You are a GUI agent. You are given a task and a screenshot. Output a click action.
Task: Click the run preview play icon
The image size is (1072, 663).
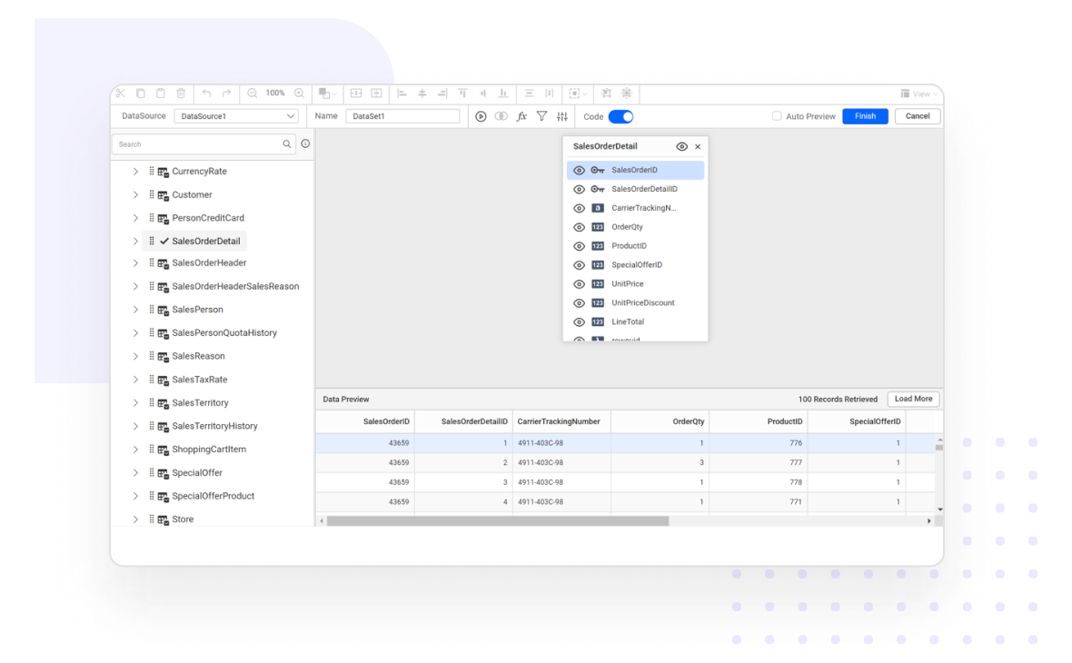click(481, 116)
